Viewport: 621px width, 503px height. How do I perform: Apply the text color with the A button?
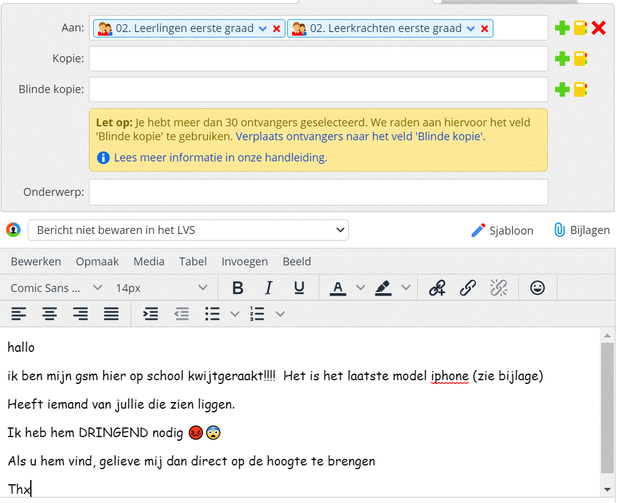337,288
